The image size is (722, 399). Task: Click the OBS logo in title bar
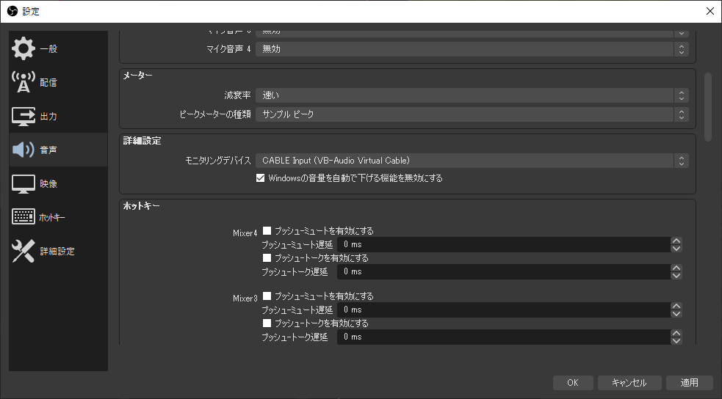pos(12,11)
